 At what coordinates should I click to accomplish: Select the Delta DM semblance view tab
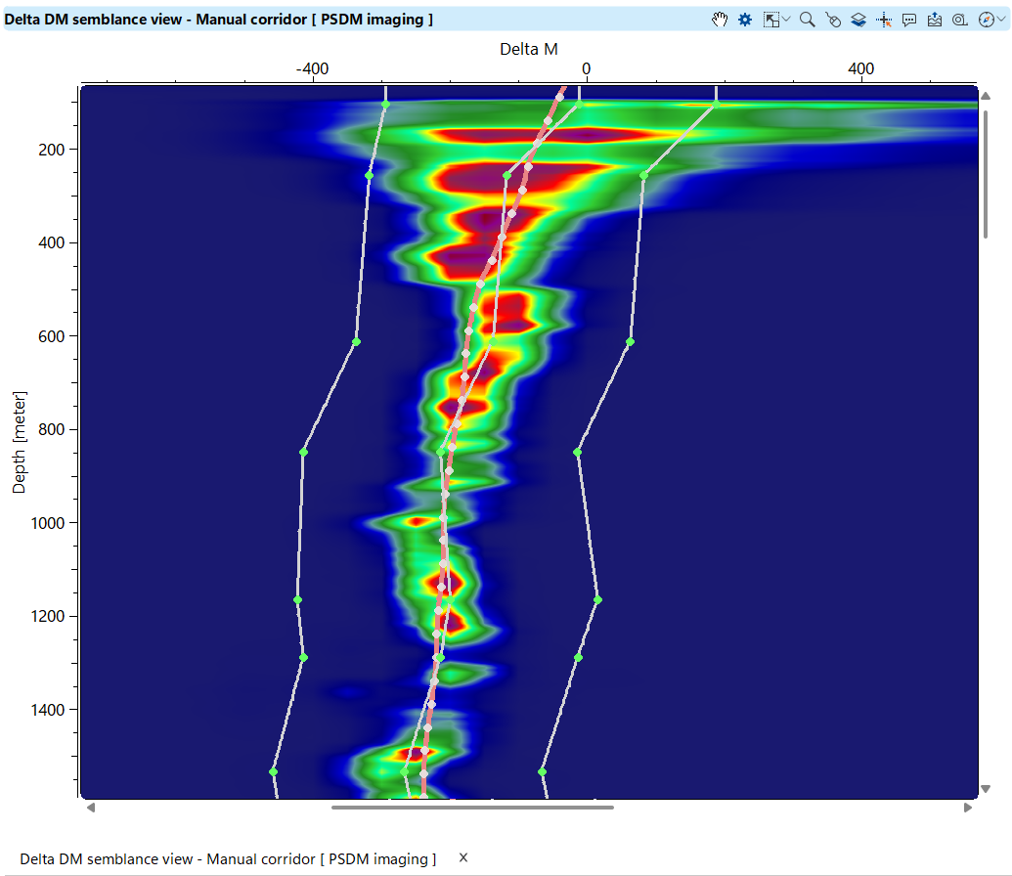pyautogui.click(x=228, y=858)
